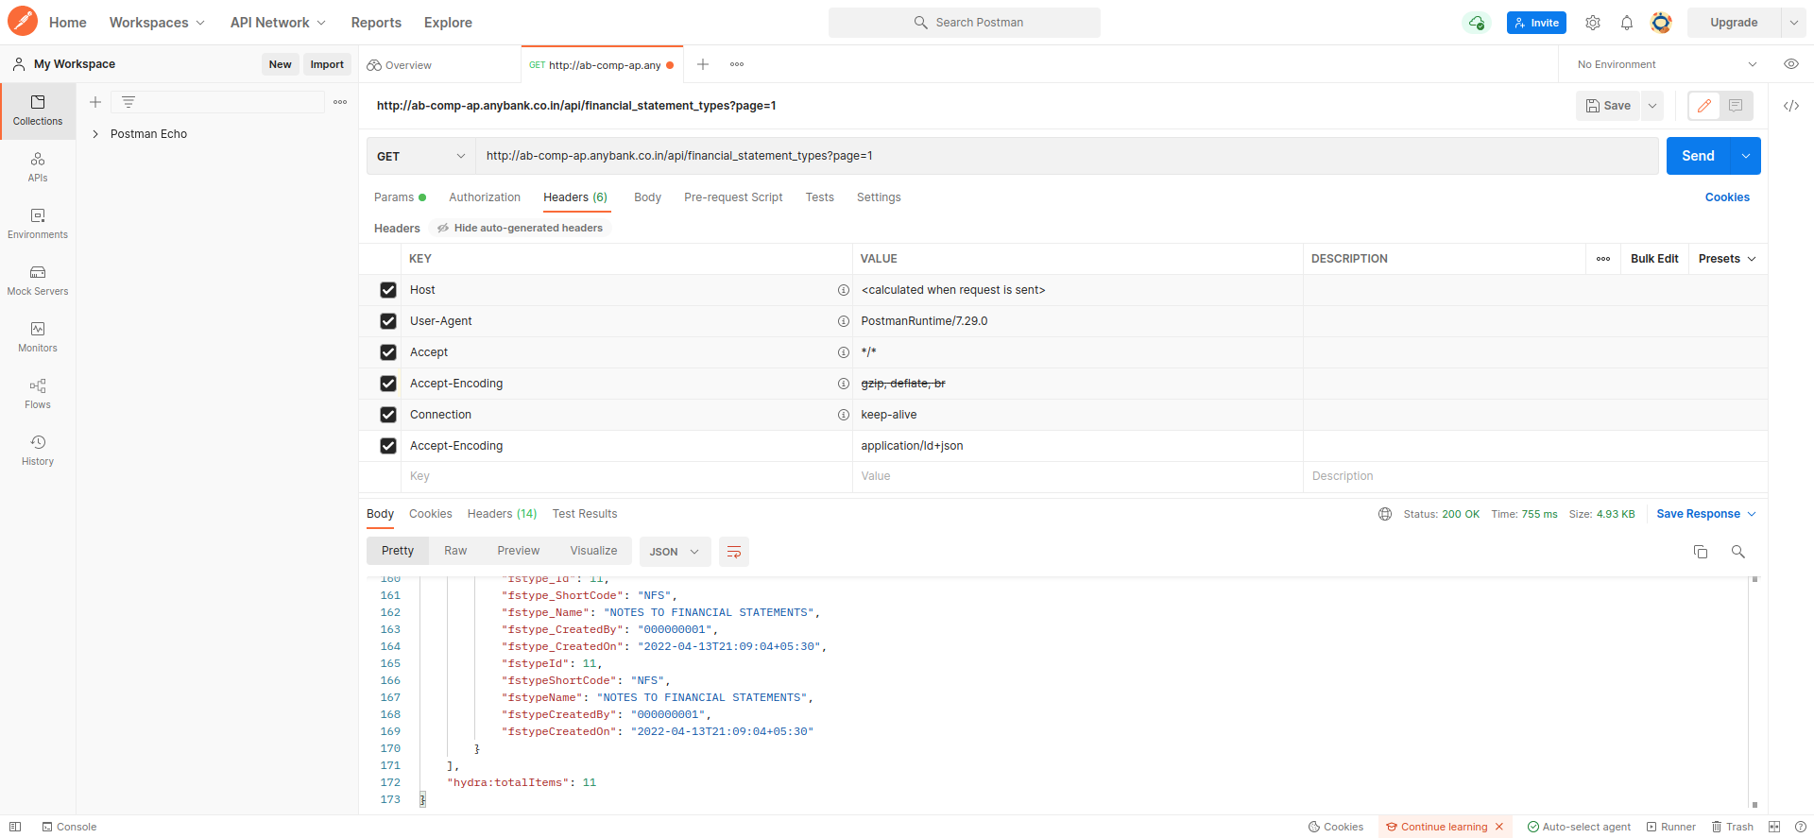Open the JSON format dropdown
Image resolution: width=1814 pixels, height=838 pixels.
pyautogui.click(x=674, y=552)
